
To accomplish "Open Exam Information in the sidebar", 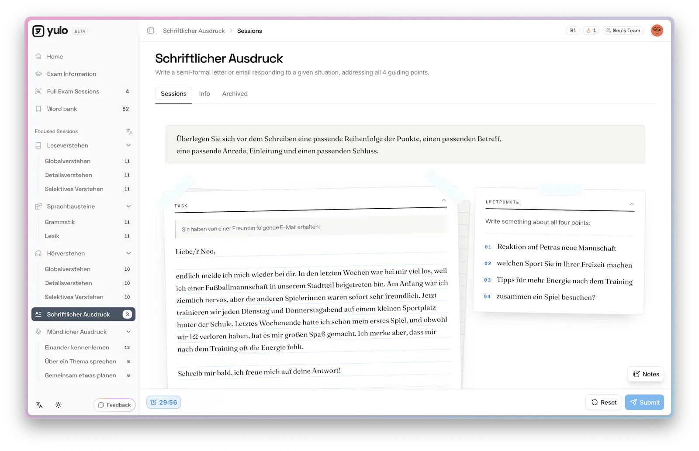I will 83,74.
